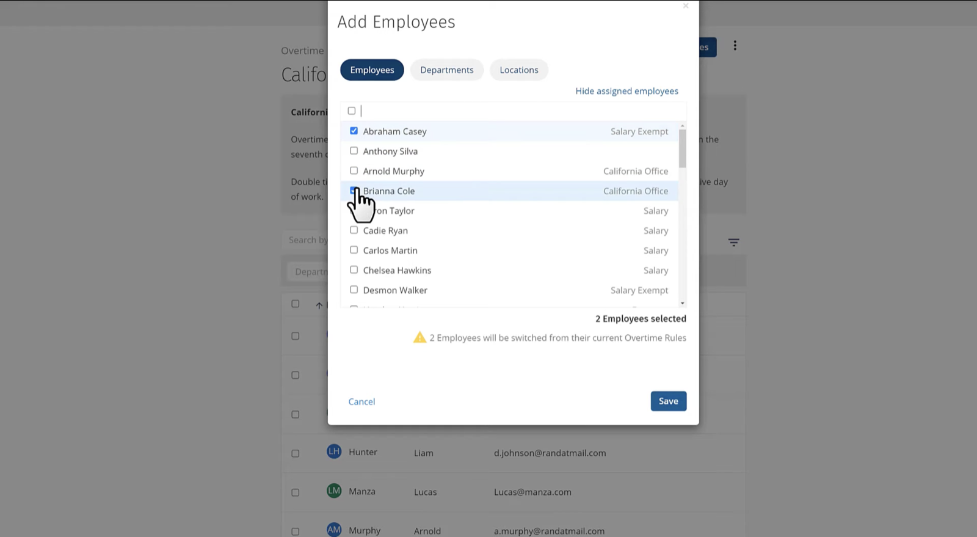Check the Desmon Walker checkbox
This screenshot has width=977, height=537.
(354, 290)
